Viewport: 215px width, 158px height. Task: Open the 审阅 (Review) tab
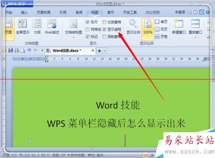coord(79,12)
